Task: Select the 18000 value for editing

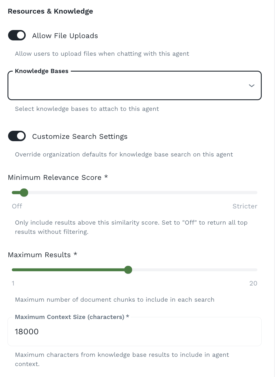Action: [x=27, y=331]
